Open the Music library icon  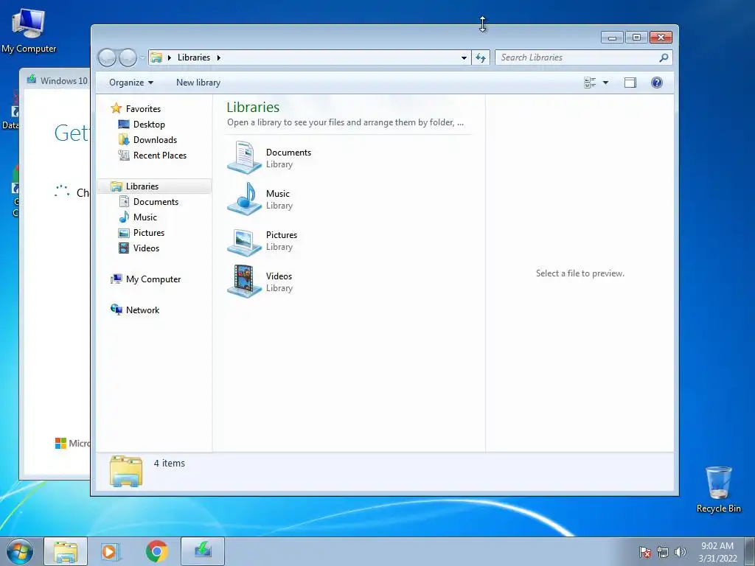pyautogui.click(x=244, y=199)
